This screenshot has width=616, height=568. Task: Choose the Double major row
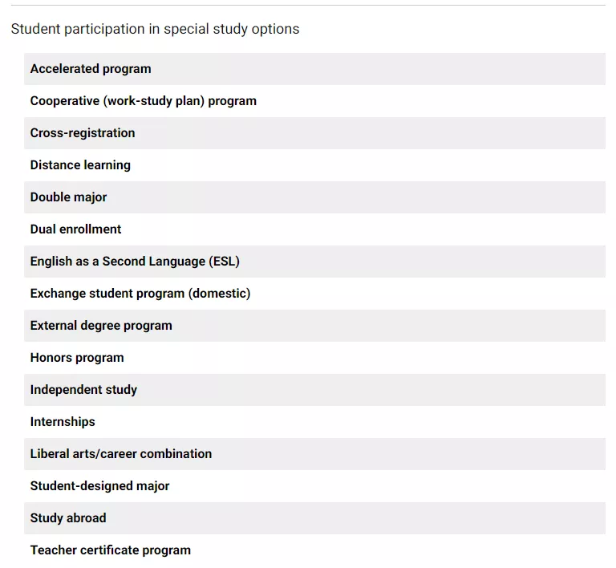click(x=68, y=197)
